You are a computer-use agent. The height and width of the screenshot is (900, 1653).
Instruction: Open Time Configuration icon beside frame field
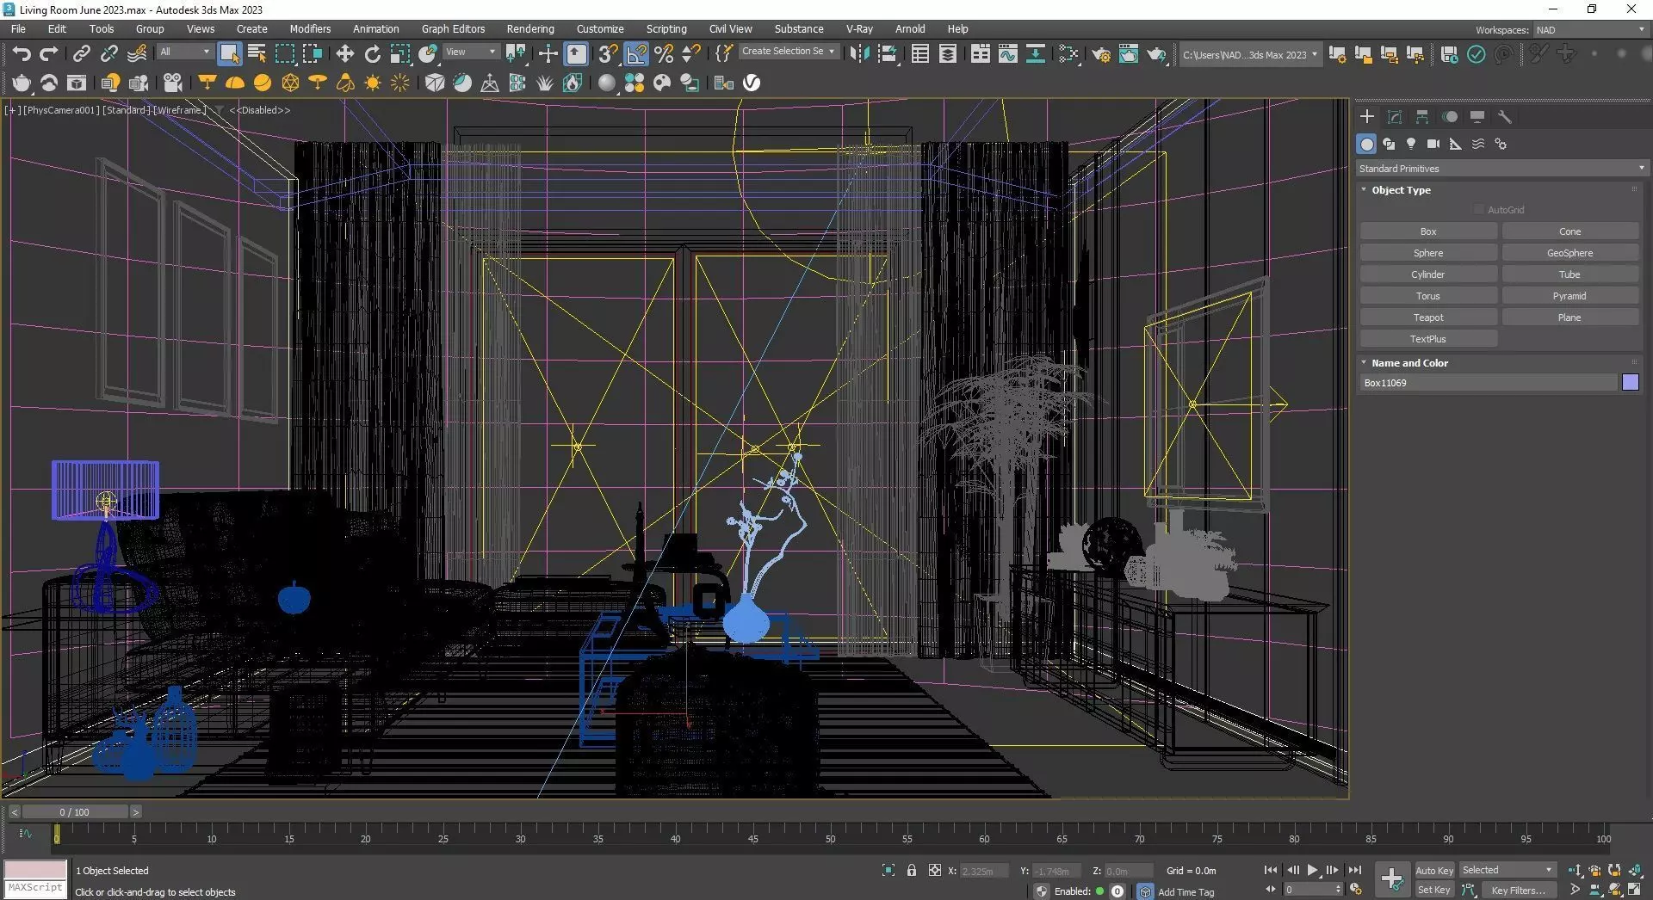pos(1356,890)
